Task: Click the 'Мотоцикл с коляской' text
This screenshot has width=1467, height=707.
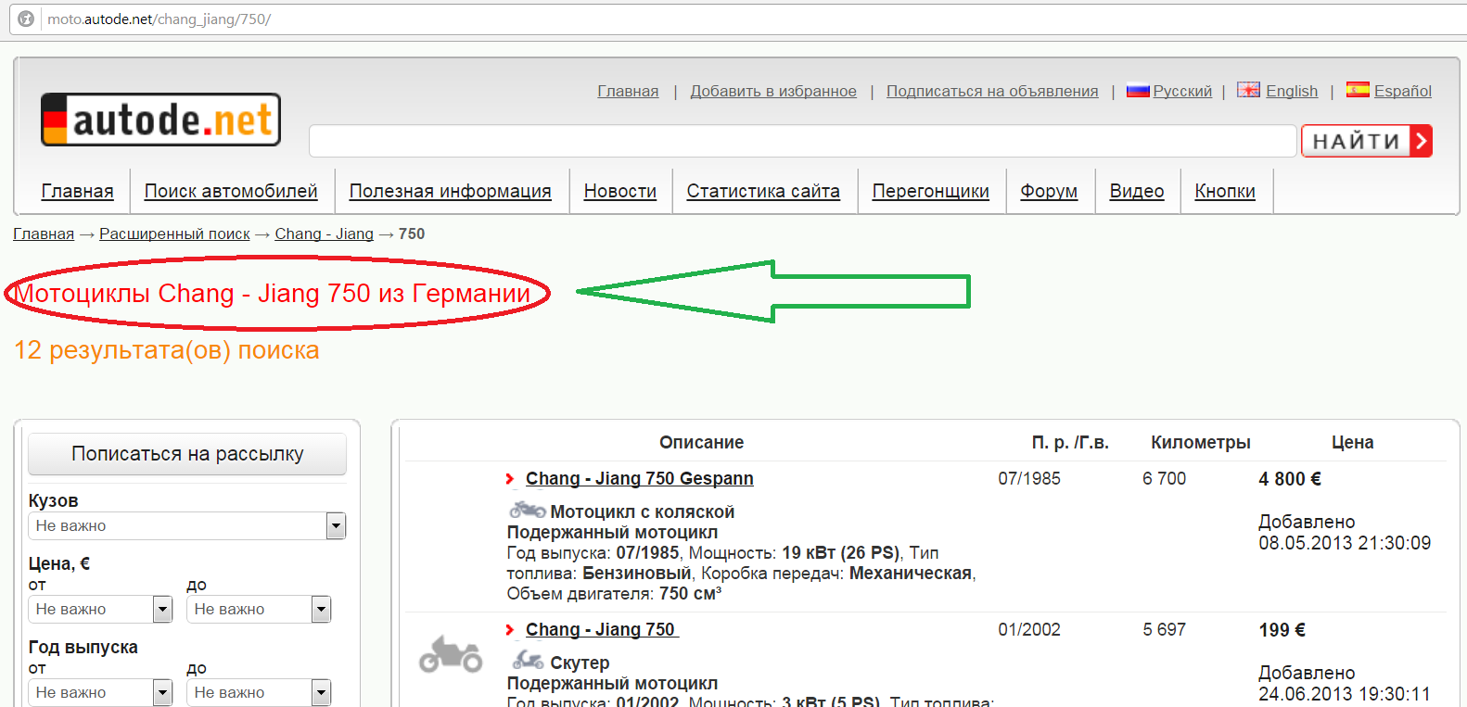Action: [x=643, y=511]
